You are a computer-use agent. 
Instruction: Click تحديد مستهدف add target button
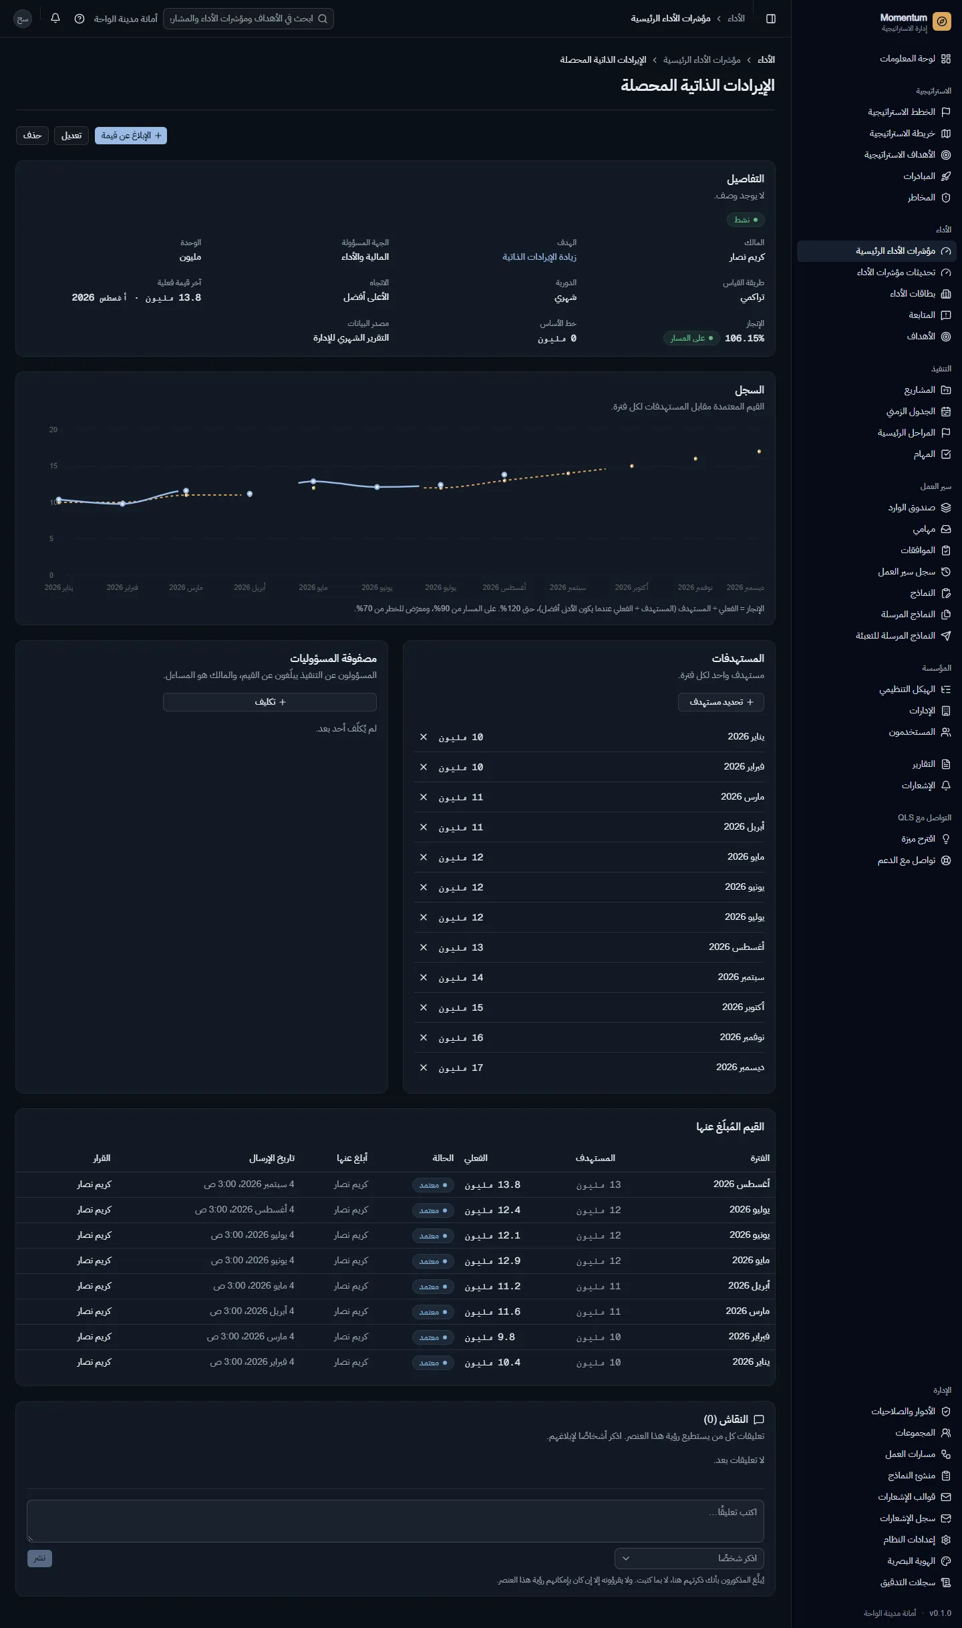pos(721,702)
